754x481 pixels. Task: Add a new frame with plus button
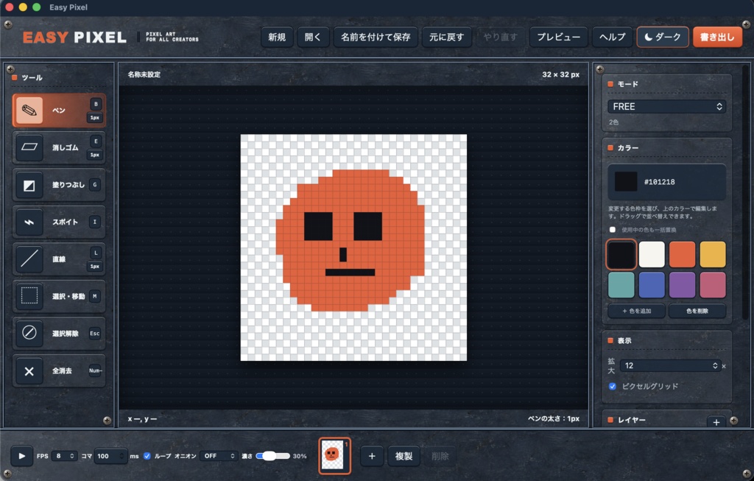[372, 456]
